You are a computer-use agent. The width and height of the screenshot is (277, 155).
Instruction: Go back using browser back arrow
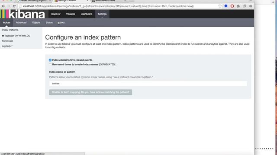[x=3, y=6]
